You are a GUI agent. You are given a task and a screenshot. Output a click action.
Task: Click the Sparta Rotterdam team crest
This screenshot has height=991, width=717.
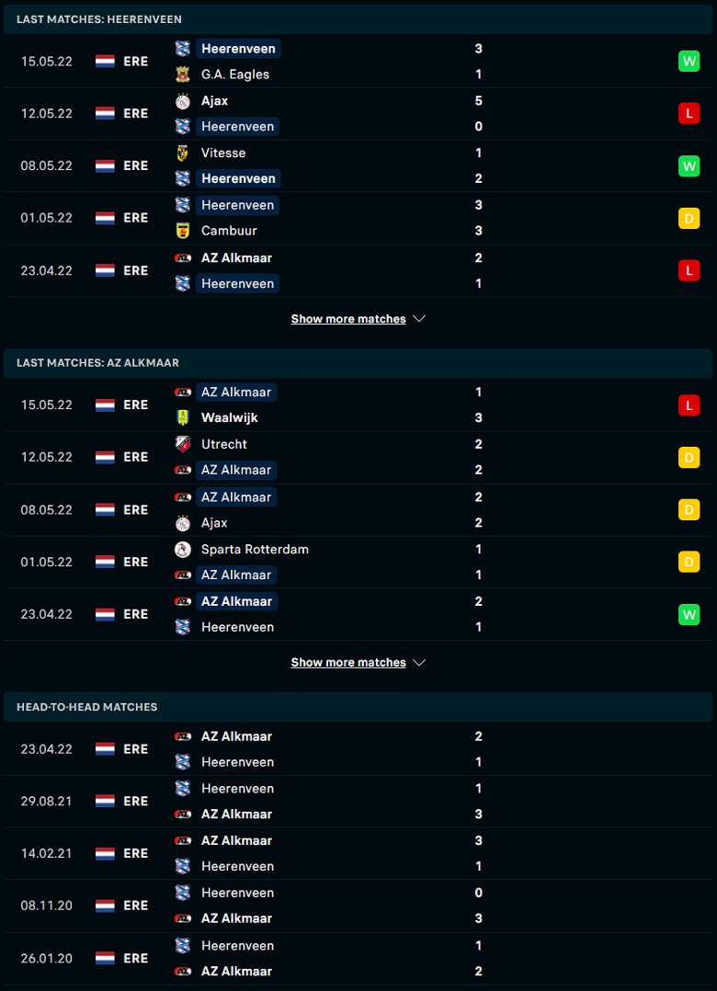[183, 549]
